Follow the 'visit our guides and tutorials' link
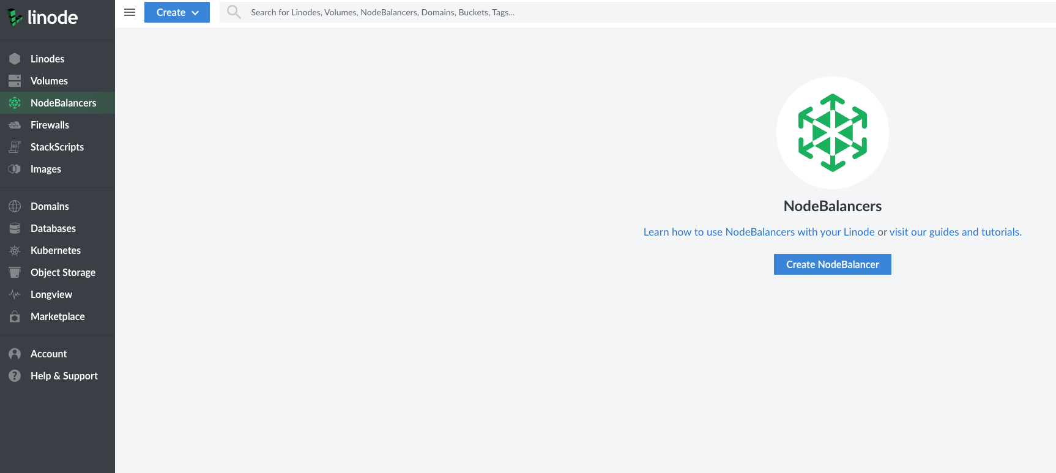The image size is (1056, 473). pyautogui.click(x=955, y=232)
